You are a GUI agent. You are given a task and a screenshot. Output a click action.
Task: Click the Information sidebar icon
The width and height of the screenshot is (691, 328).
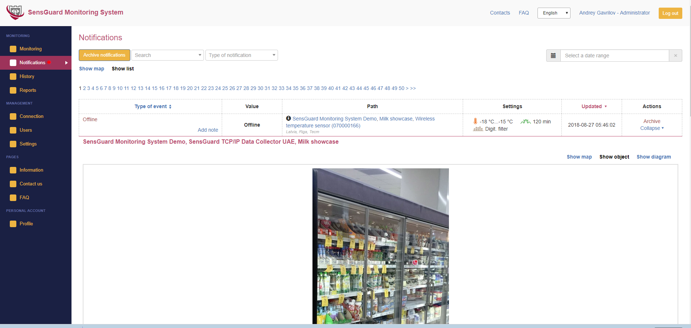(13, 170)
